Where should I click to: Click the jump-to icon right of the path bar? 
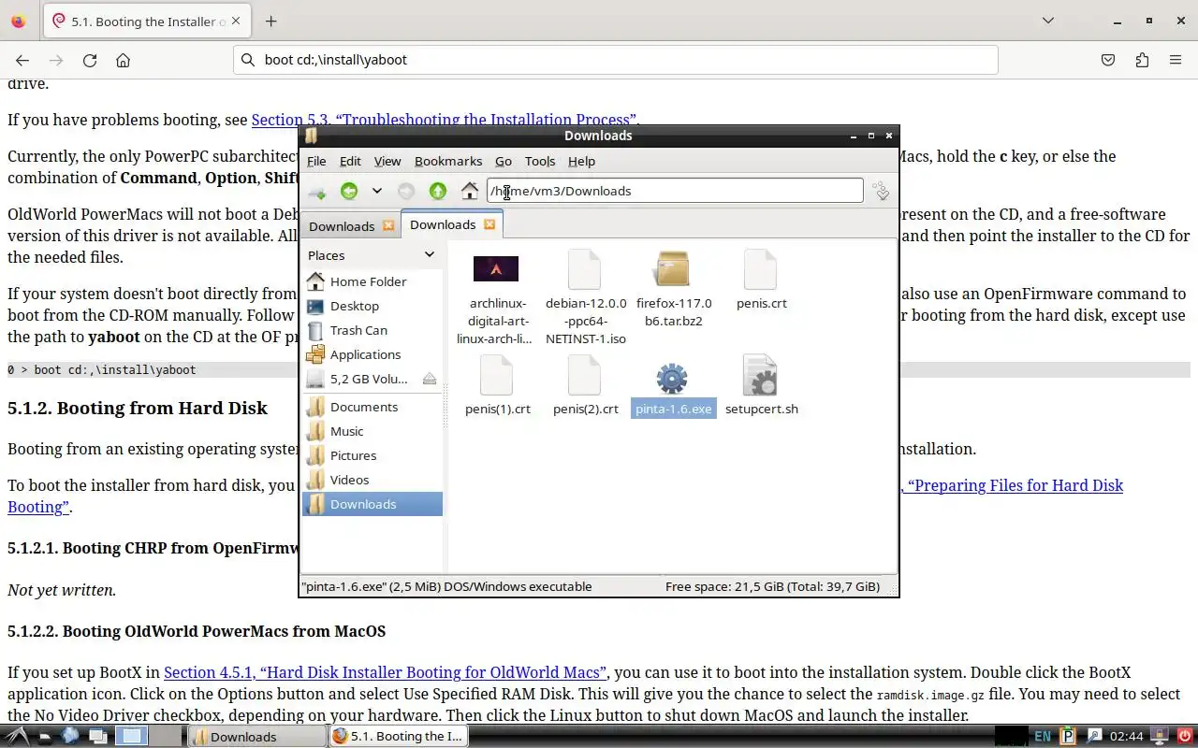point(881,192)
